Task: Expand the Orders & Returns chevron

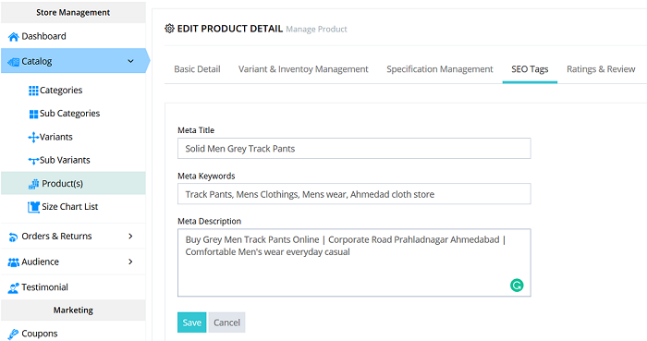Action: [130, 236]
